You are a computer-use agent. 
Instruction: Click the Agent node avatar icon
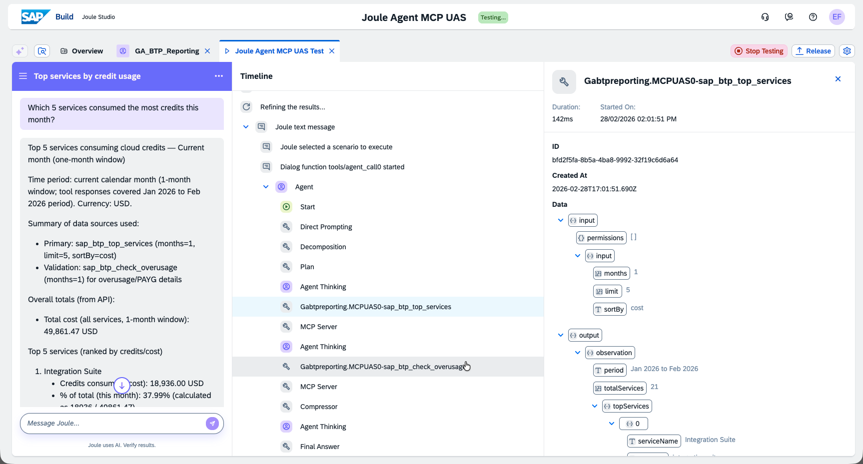[x=281, y=187]
